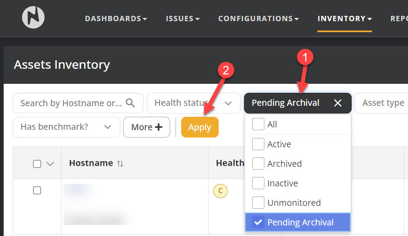This screenshot has width=408, height=236.
Task: Select the Unmonitored checkbox option
Action: click(258, 203)
